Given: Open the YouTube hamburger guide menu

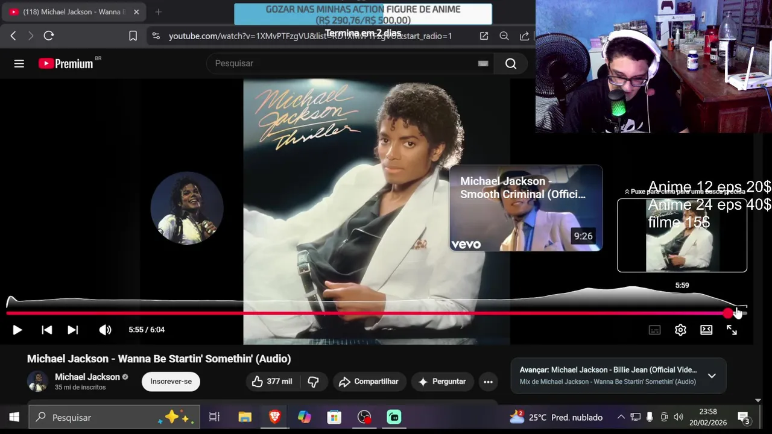Looking at the screenshot, I should click(19, 63).
